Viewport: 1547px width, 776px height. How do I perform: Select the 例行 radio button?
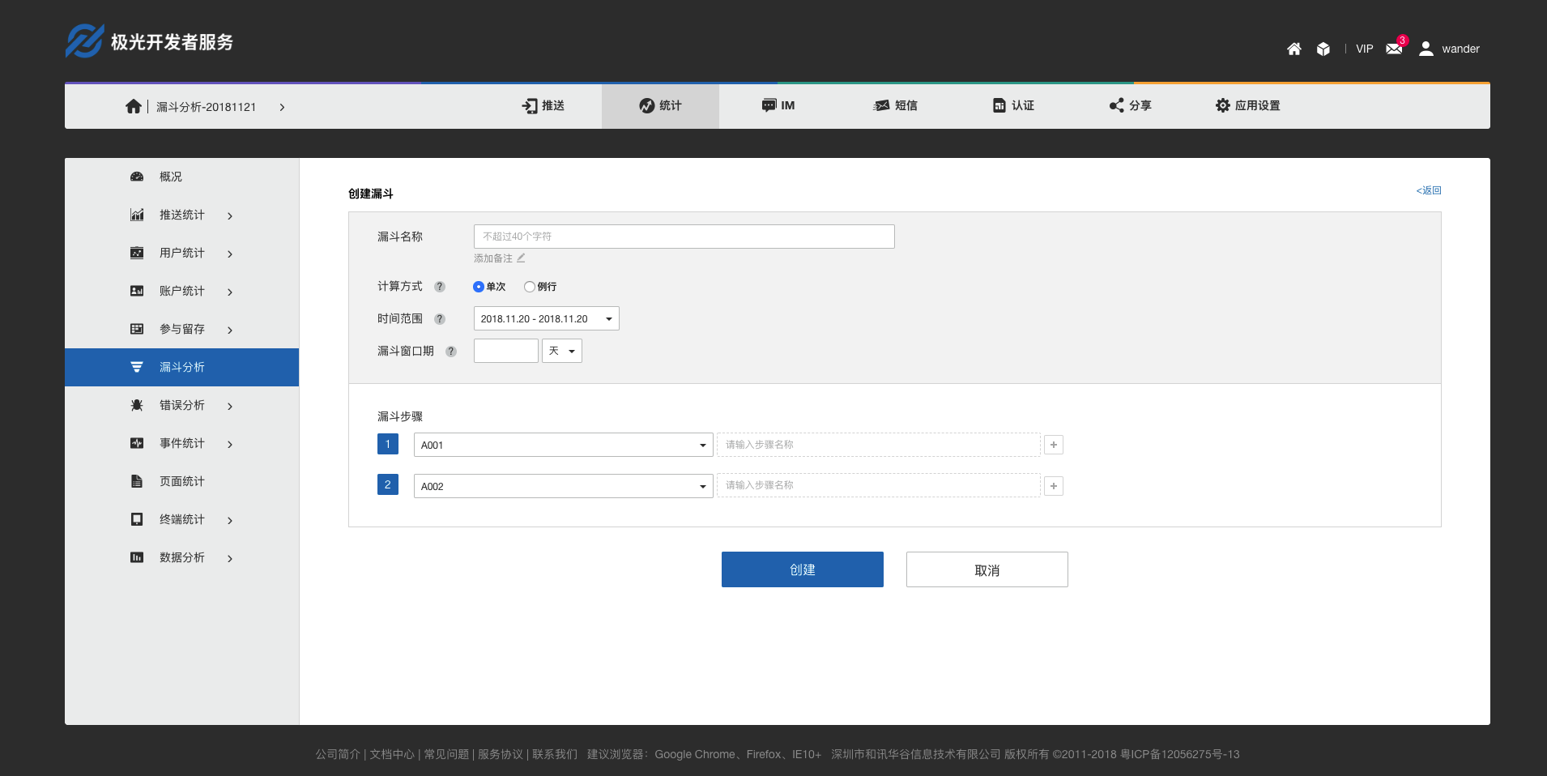point(530,287)
